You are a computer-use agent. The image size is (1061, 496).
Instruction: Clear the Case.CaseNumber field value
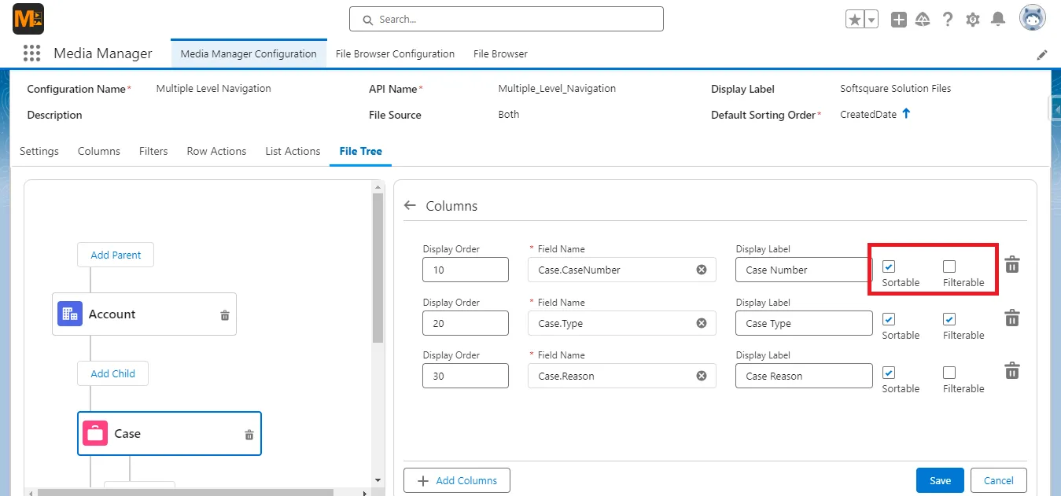(701, 270)
